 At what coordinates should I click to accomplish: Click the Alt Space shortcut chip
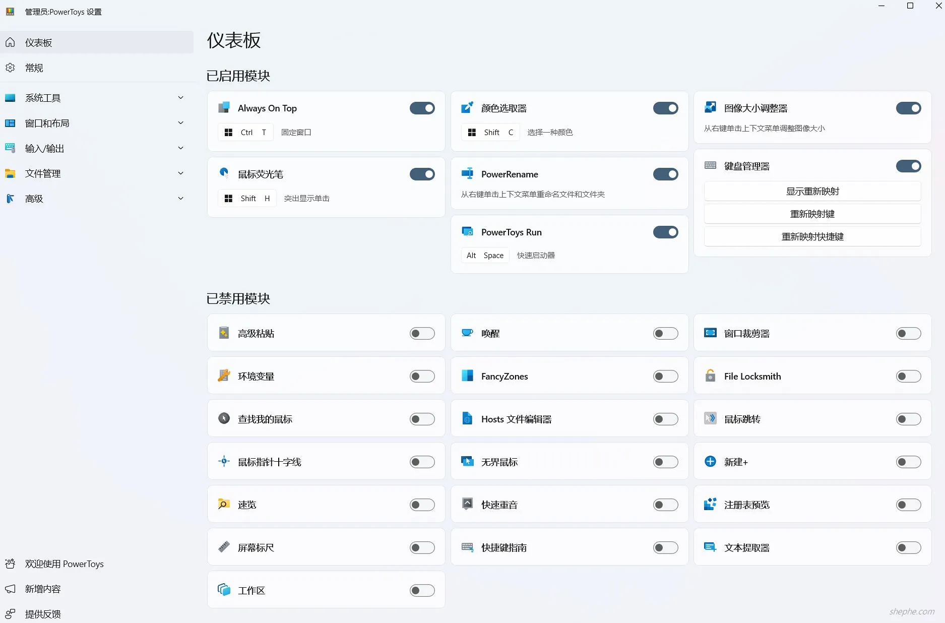(x=484, y=255)
